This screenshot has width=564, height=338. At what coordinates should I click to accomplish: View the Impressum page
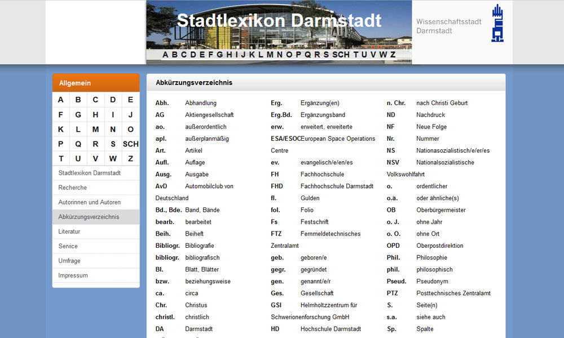pyautogui.click(x=73, y=275)
